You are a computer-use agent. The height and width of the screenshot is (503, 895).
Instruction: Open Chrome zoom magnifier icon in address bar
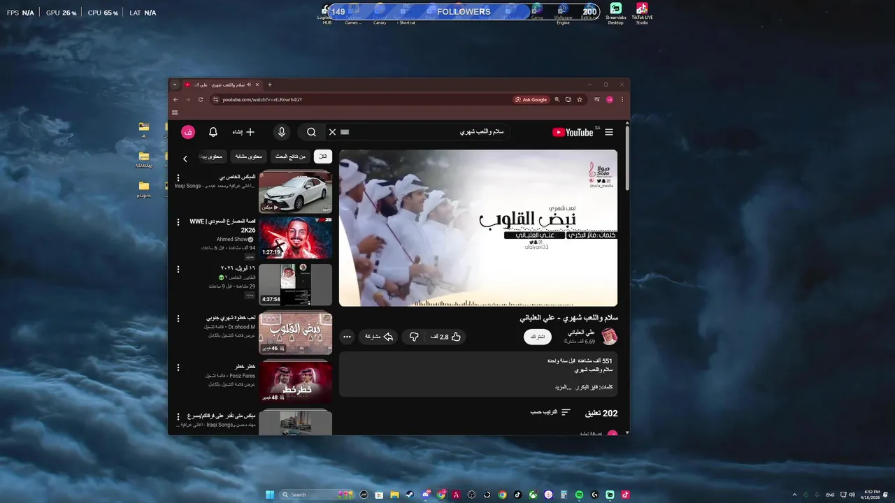coord(557,100)
